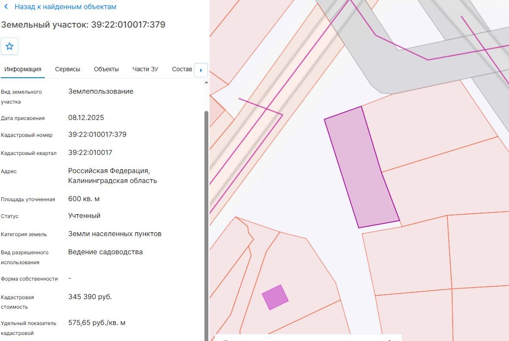509x341 pixels.
Task: Switch to the Сервисы tab
Action: coord(68,69)
